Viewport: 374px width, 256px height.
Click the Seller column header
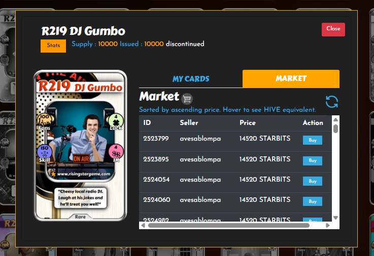click(x=189, y=122)
